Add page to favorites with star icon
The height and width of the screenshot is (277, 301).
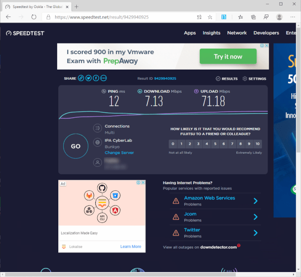coord(210,17)
